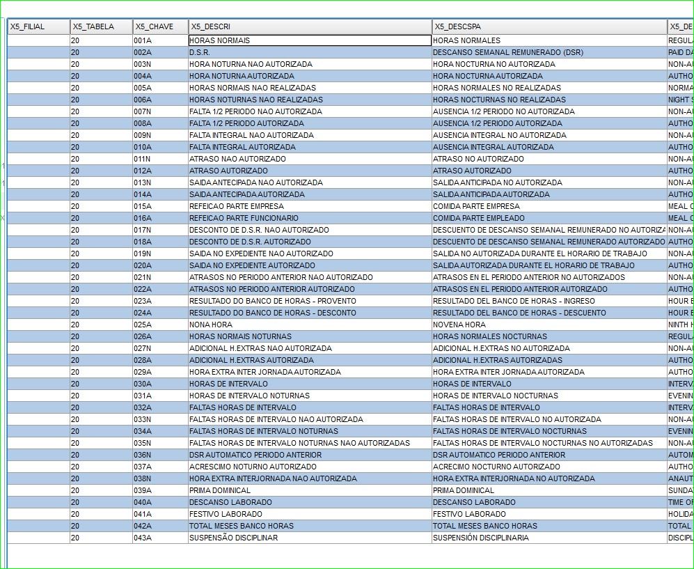Select ATRASOS NO PERIODO ANTERIOR NAO AUTORIZADO
The width and height of the screenshot is (694, 569).
coord(310,277)
